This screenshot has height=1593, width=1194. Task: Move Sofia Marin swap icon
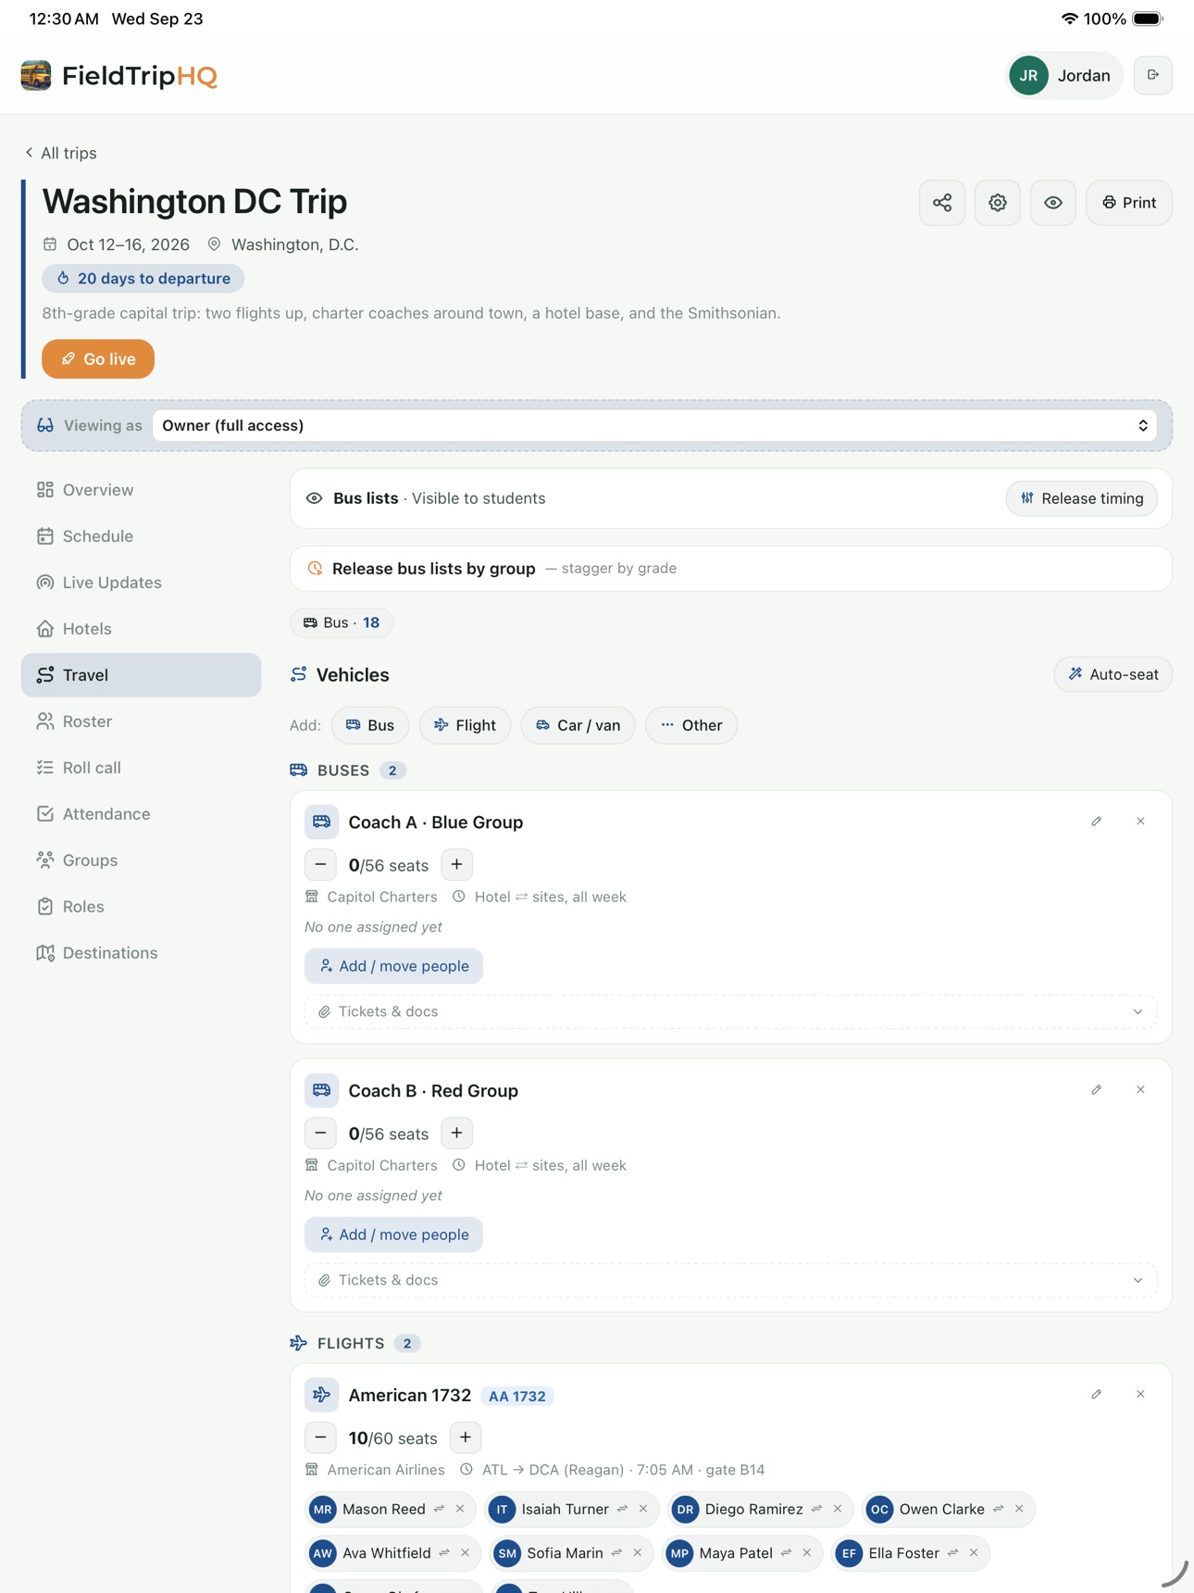click(617, 1553)
